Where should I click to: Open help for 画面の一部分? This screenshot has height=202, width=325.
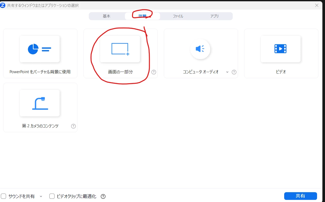(x=154, y=72)
